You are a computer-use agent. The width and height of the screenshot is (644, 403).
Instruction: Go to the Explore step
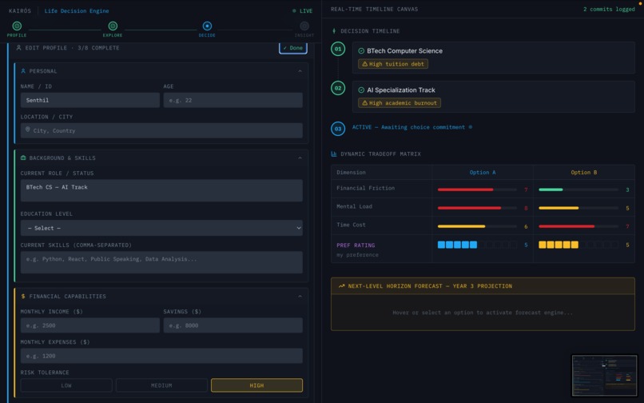click(x=113, y=30)
